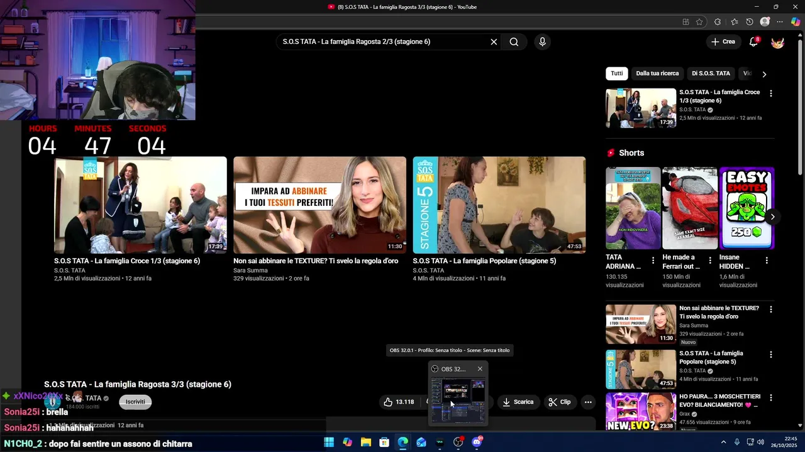
Task: Open red Ferrari short thumbnail
Action: pos(690,208)
